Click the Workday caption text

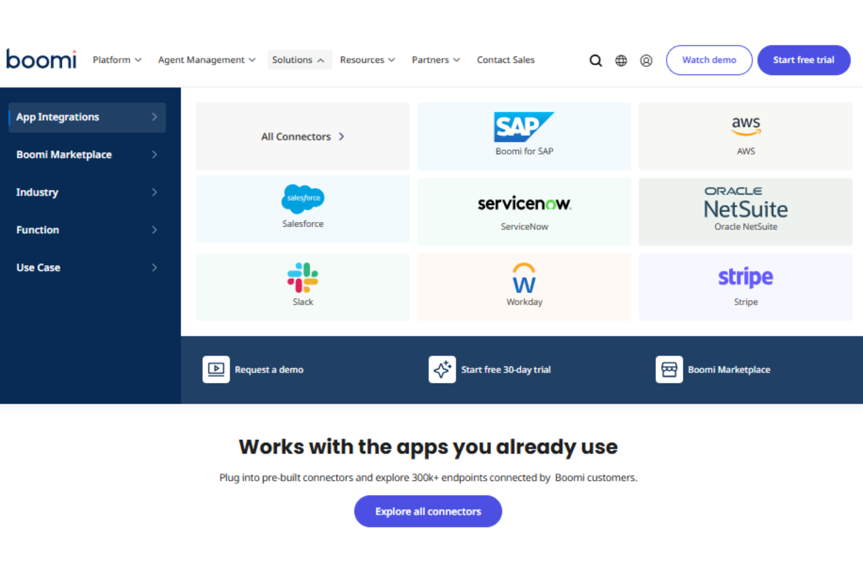524,302
